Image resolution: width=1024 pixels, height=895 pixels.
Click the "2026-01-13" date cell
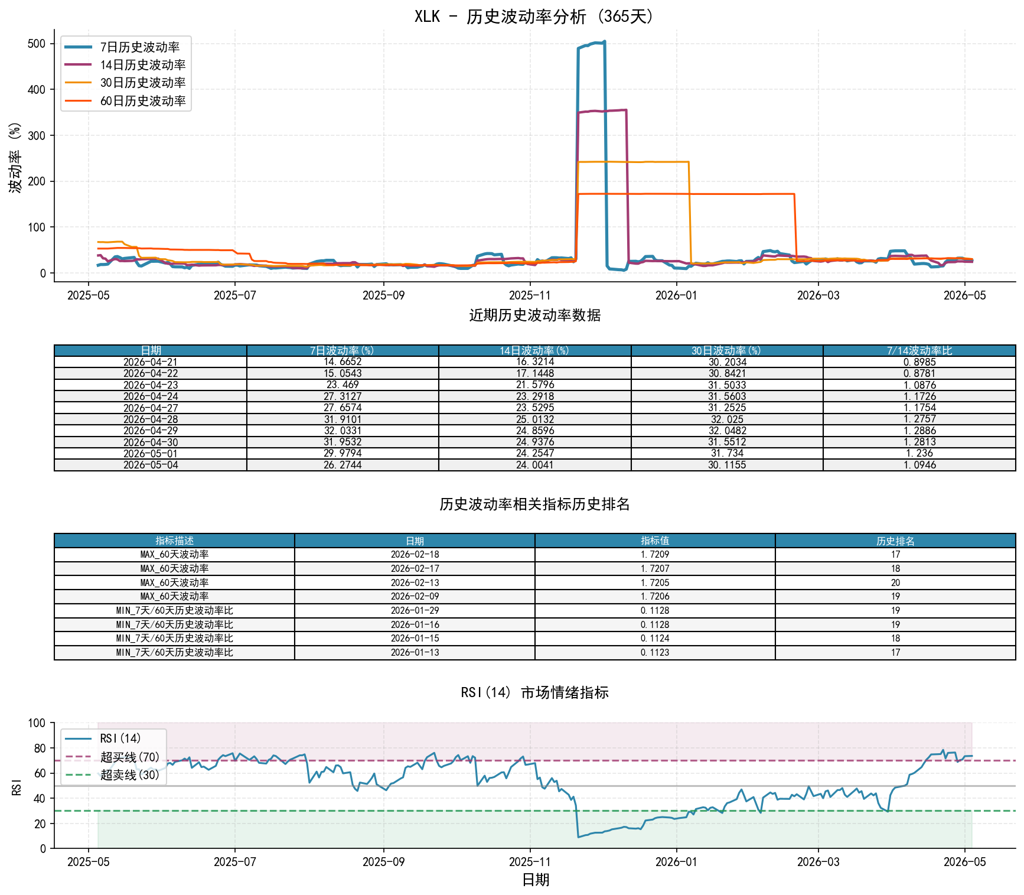[415, 653]
